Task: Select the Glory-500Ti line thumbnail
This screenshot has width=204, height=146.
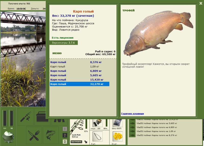Action: coord(117,123)
